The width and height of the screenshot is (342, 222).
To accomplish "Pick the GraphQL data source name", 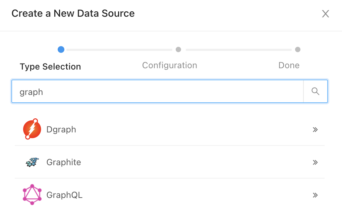I will click(x=64, y=195).
